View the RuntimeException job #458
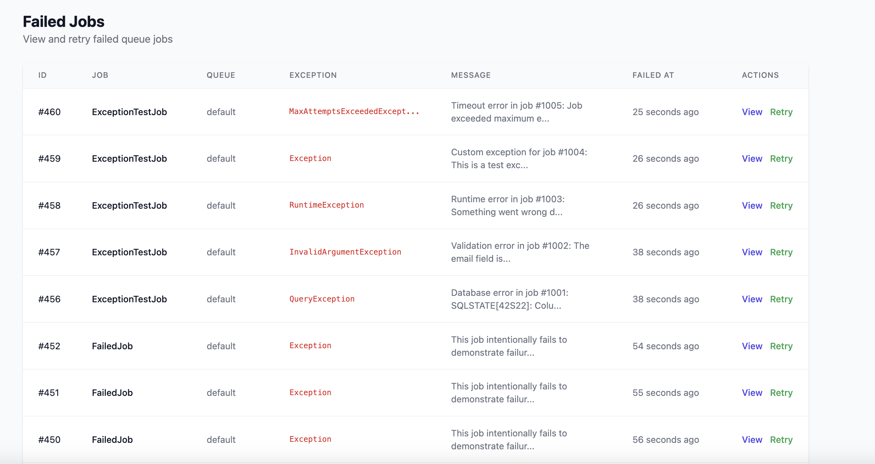The width and height of the screenshot is (875, 464). pyautogui.click(x=752, y=205)
